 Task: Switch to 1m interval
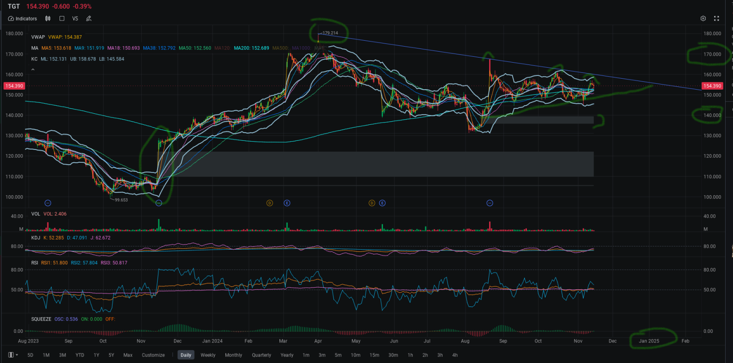click(306, 355)
